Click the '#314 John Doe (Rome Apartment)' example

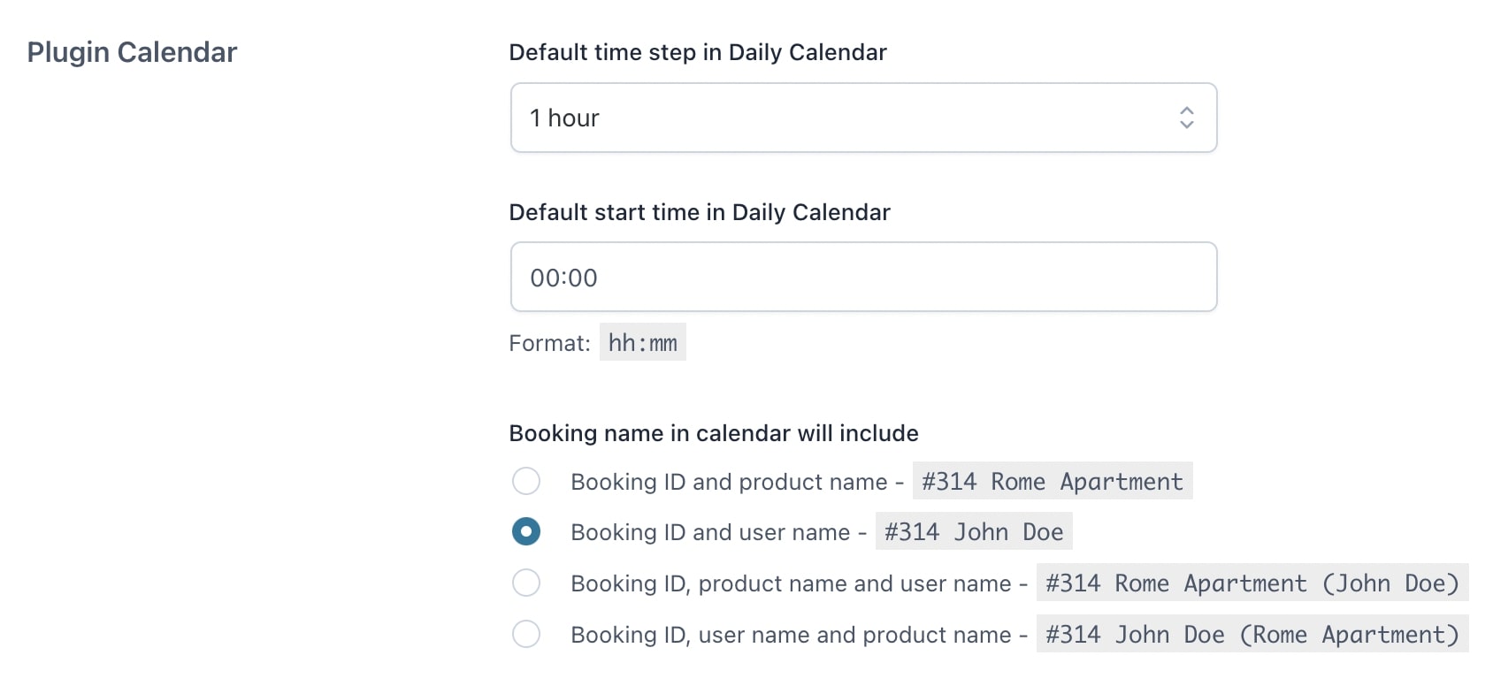click(x=1252, y=634)
